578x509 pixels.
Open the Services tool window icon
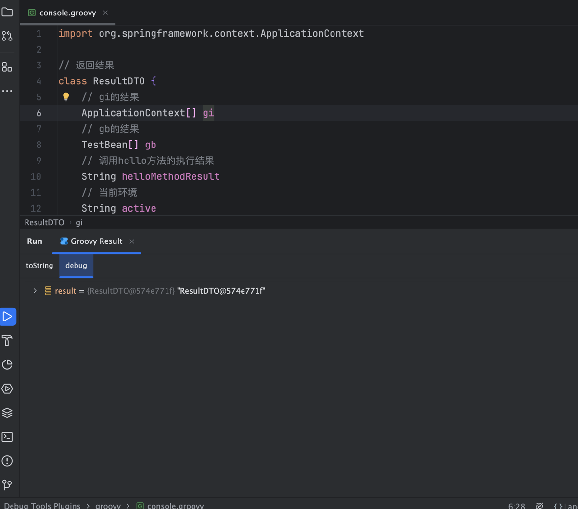click(7, 388)
